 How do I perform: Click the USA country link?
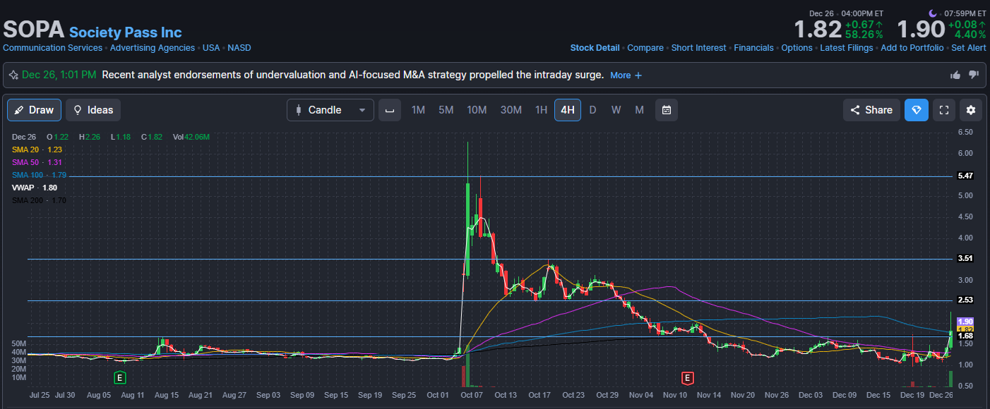[x=211, y=48]
